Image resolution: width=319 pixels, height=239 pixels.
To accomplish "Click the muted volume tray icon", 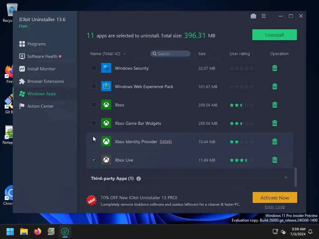I will click(283, 232).
